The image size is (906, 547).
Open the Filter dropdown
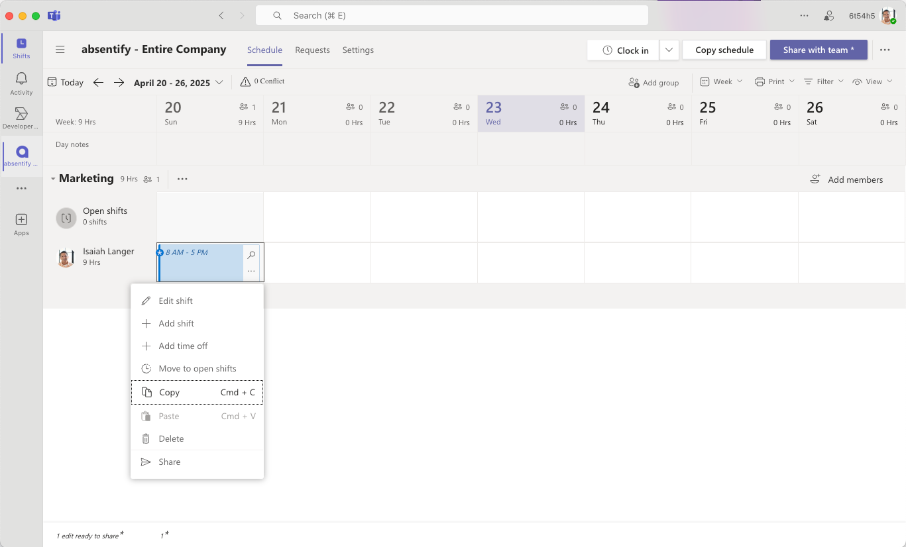coord(824,81)
